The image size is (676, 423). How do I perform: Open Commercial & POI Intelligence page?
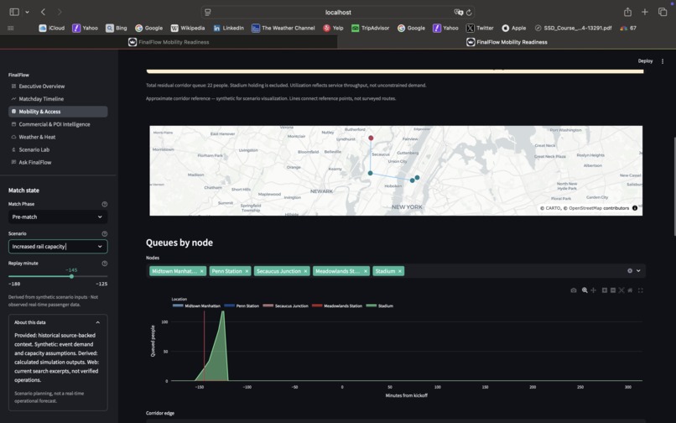[58, 124]
